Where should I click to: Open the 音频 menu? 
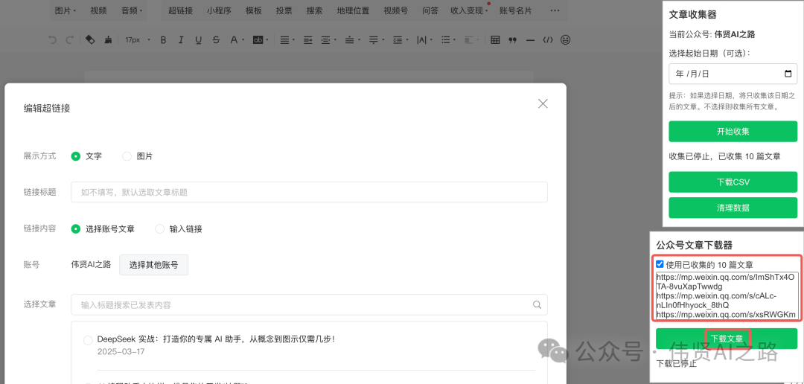(x=132, y=10)
